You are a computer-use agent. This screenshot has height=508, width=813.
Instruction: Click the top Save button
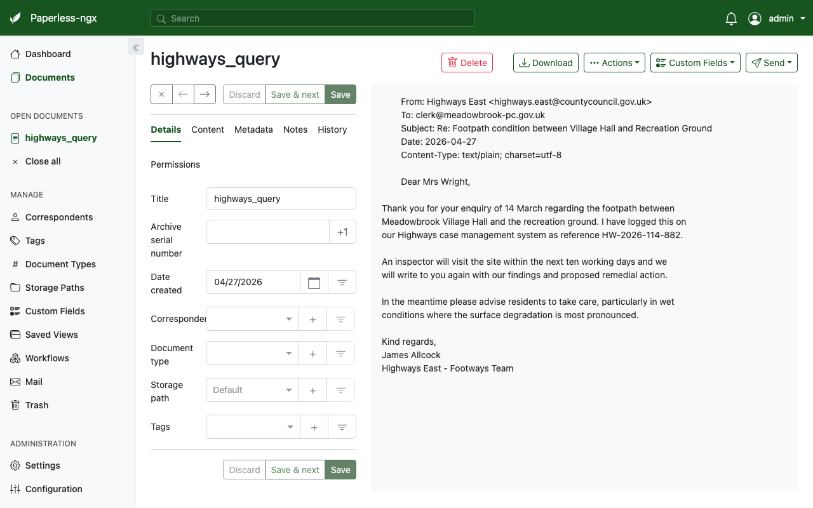point(340,95)
